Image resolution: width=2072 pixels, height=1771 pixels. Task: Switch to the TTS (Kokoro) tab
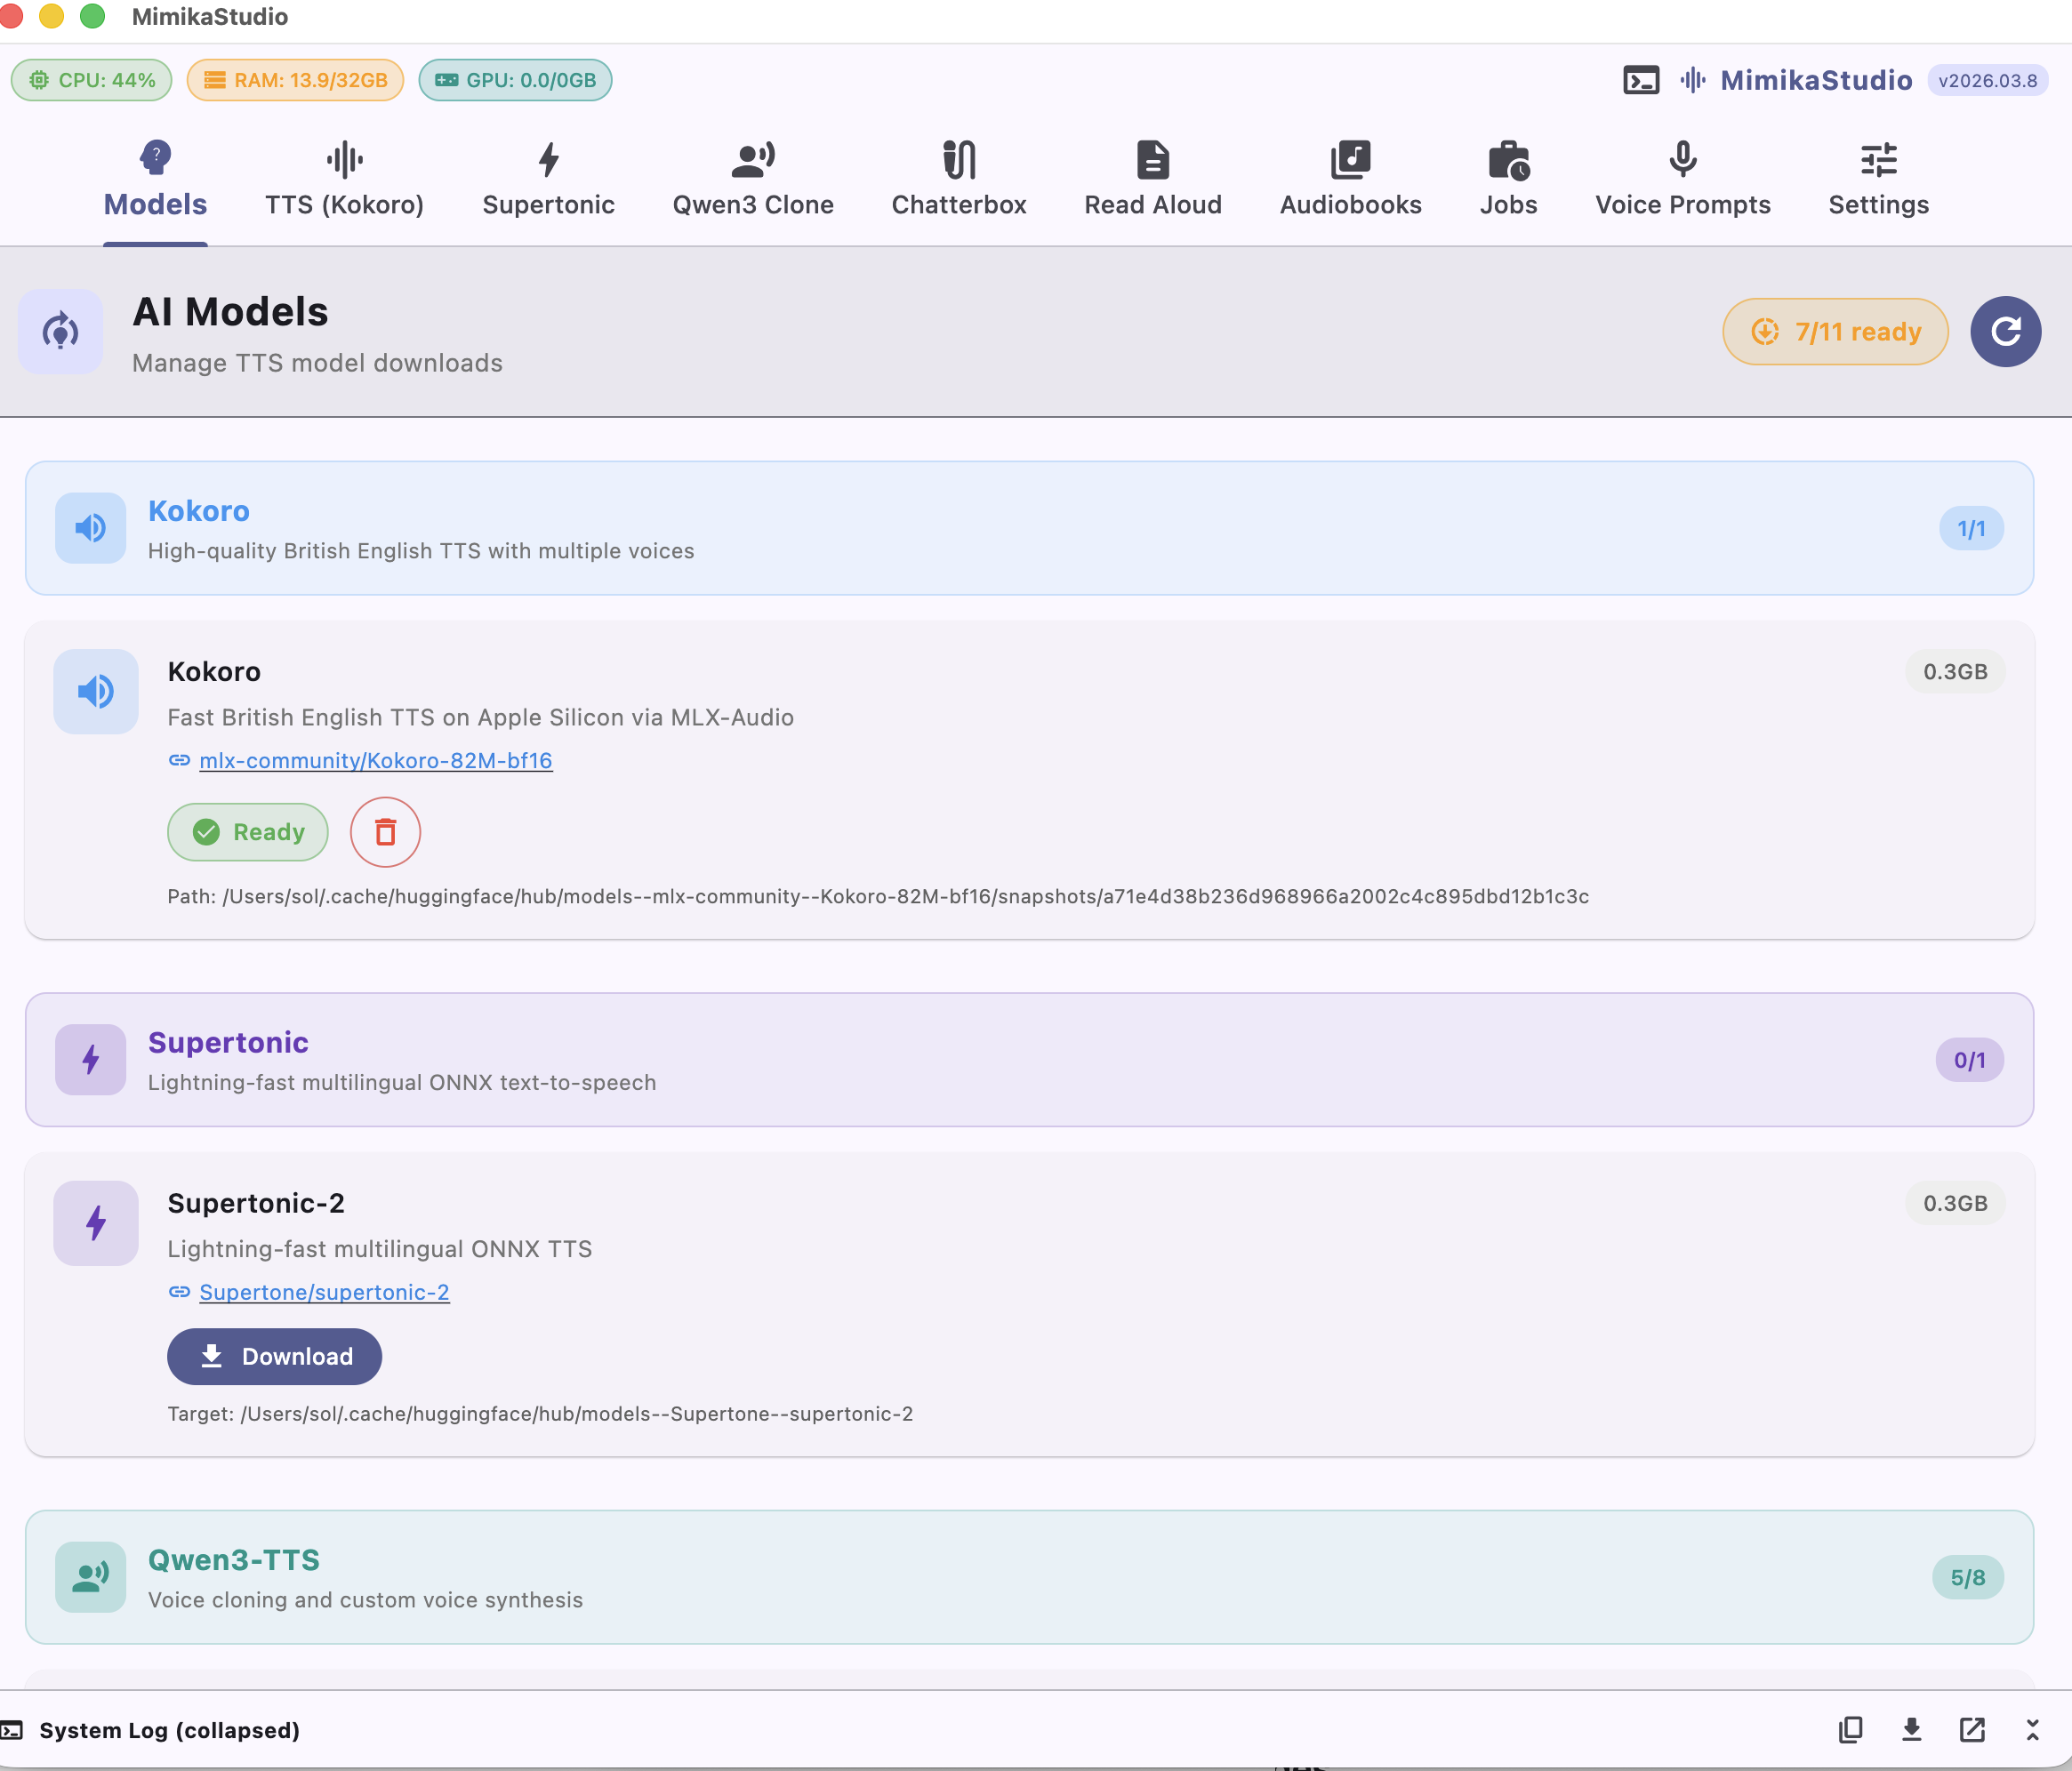pos(343,180)
